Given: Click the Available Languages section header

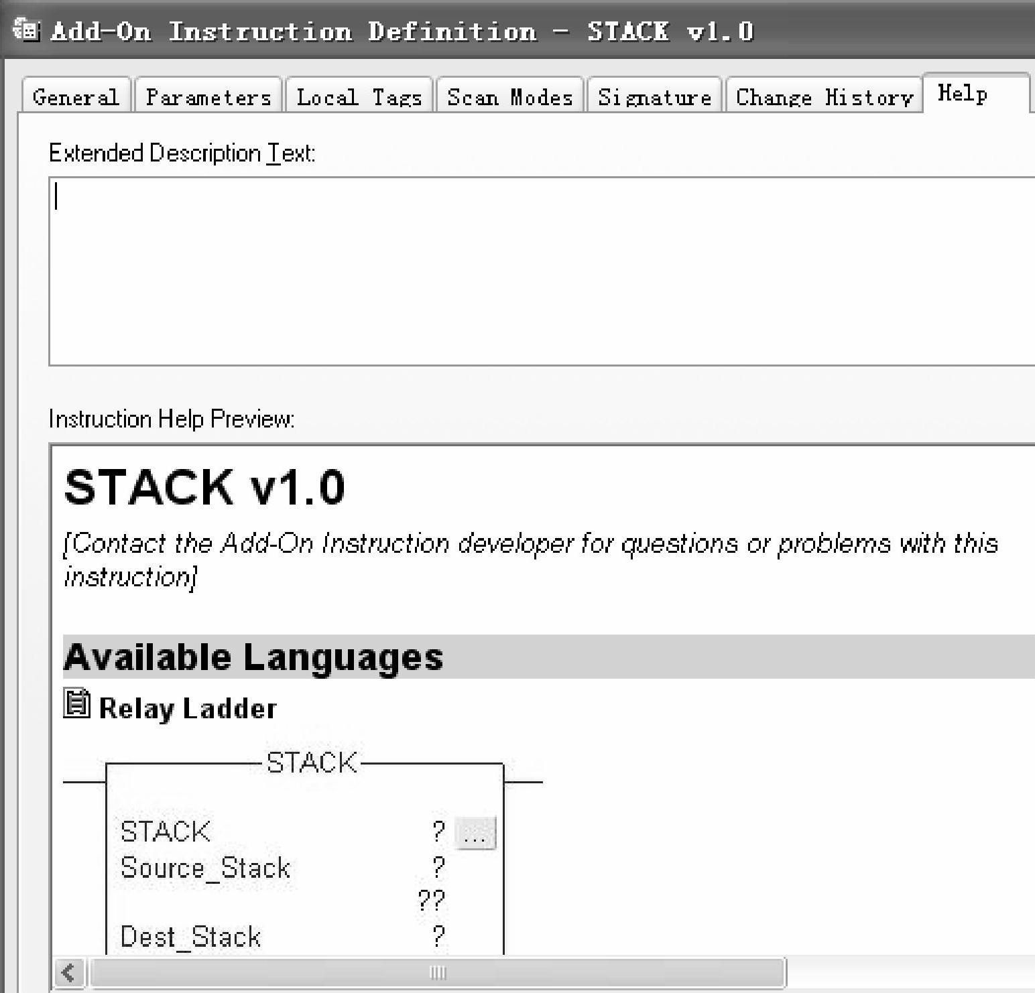Looking at the screenshot, I should (x=253, y=657).
